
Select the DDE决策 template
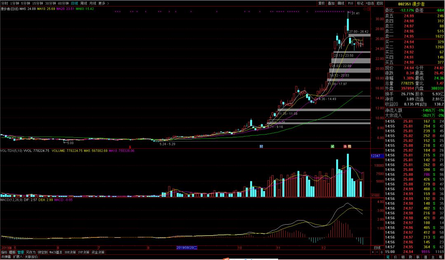click(x=70, y=252)
